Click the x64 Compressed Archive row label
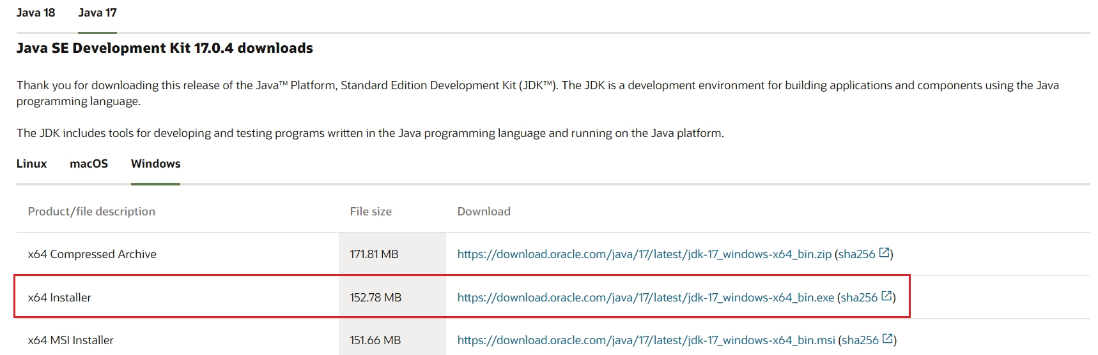This screenshot has width=1098, height=355. pyautogui.click(x=92, y=254)
